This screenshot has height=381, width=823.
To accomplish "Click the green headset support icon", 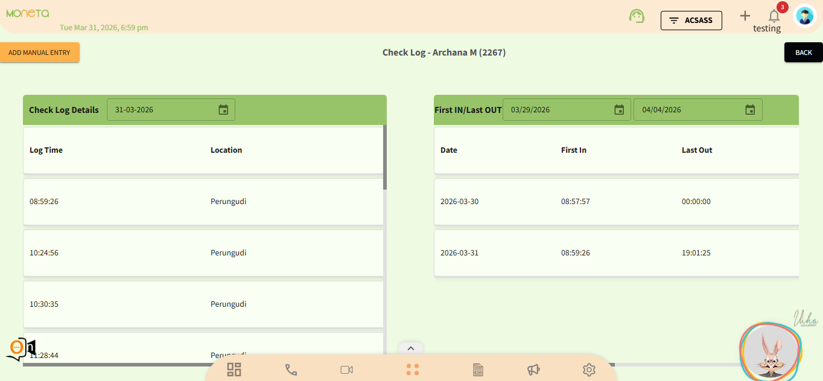I will (x=636, y=16).
